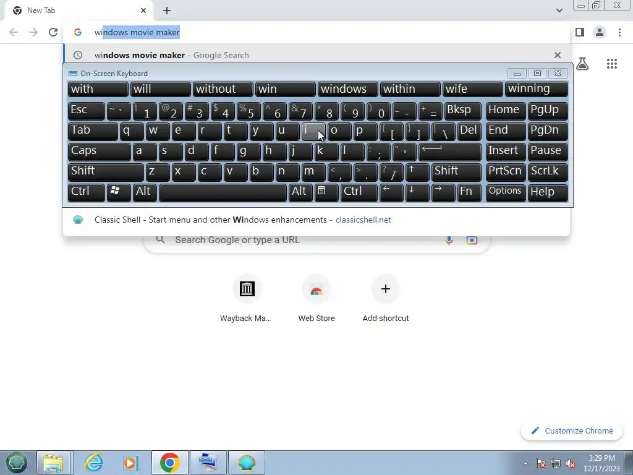Toggle the Caps key
Viewport: 633px width, 475px height.
(100, 152)
